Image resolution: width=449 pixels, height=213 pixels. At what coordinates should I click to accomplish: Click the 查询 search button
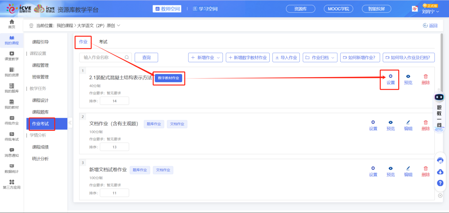click(x=146, y=57)
